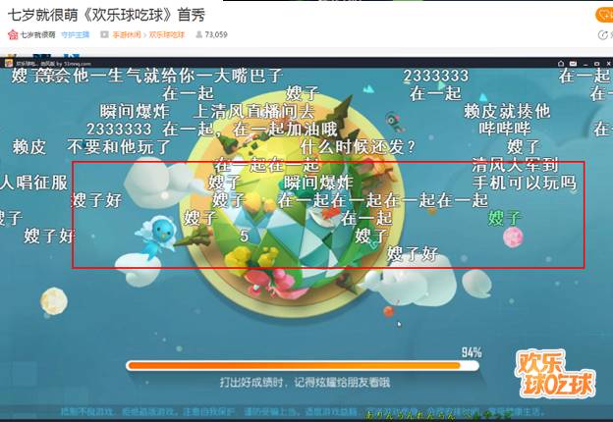Open the 欢乐球吃球 game category link

point(167,34)
